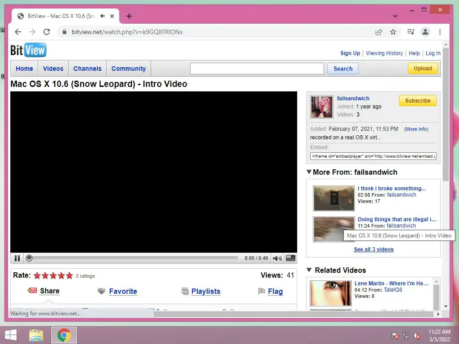Mute tab via the tab audio icon

[103, 16]
